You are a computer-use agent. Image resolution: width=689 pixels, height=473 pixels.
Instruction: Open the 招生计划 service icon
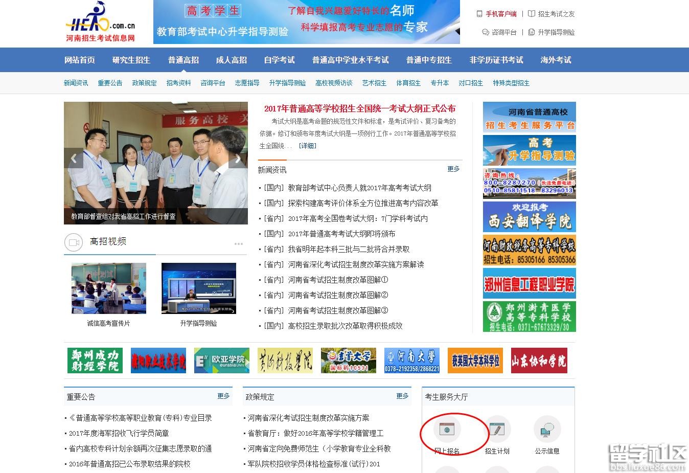[497, 430]
